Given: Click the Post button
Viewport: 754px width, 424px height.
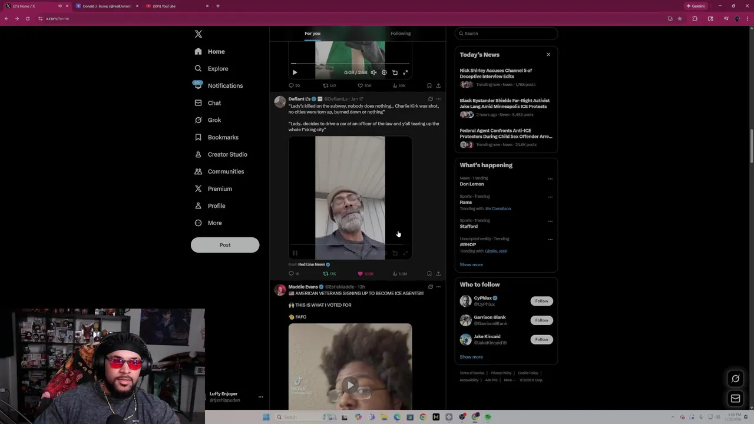Looking at the screenshot, I should (x=225, y=245).
